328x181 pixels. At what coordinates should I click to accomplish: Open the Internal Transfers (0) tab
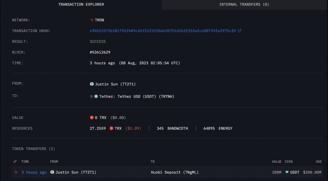pyautogui.click(x=244, y=4)
